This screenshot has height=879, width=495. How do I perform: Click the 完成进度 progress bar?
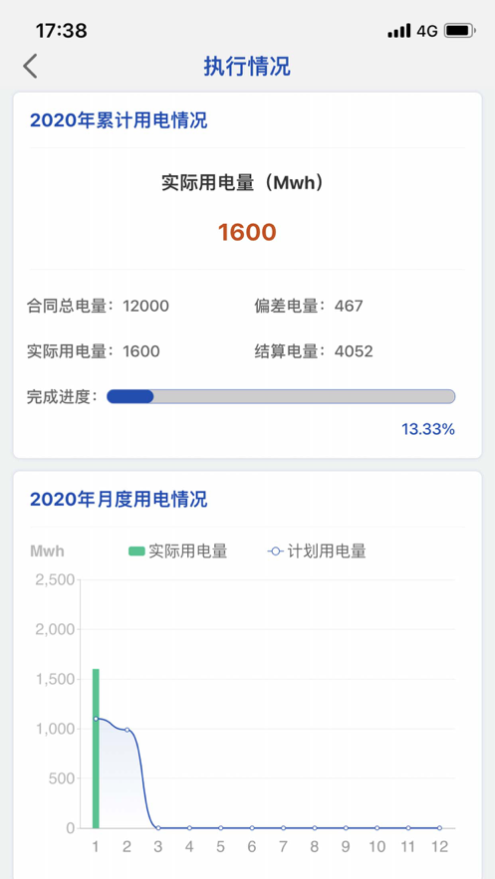tap(281, 396)
